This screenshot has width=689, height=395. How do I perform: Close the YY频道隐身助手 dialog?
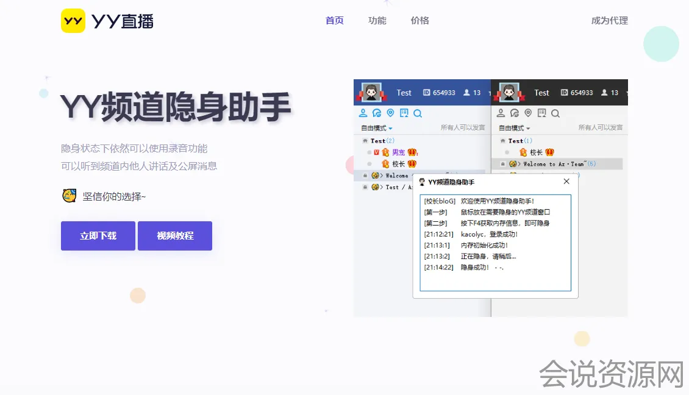pyautogui.click(x=566, y=182)
